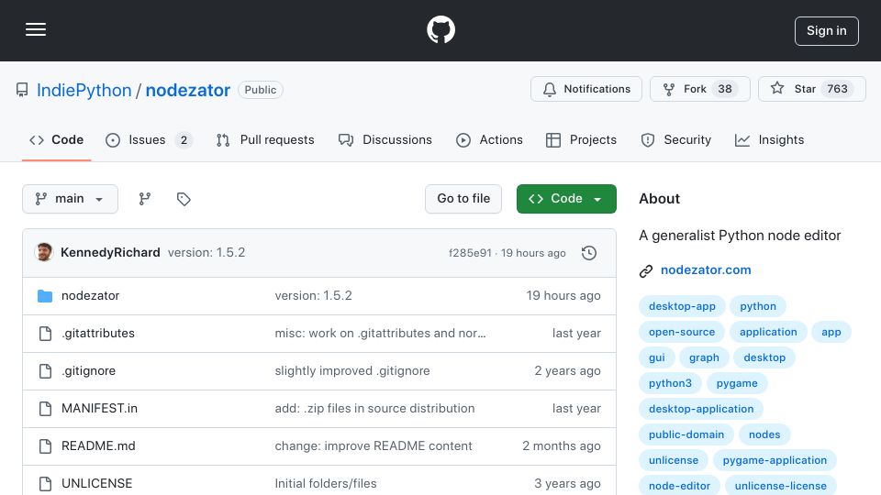
Task: Open the Issues tab
Action: [x=149, y=139]
